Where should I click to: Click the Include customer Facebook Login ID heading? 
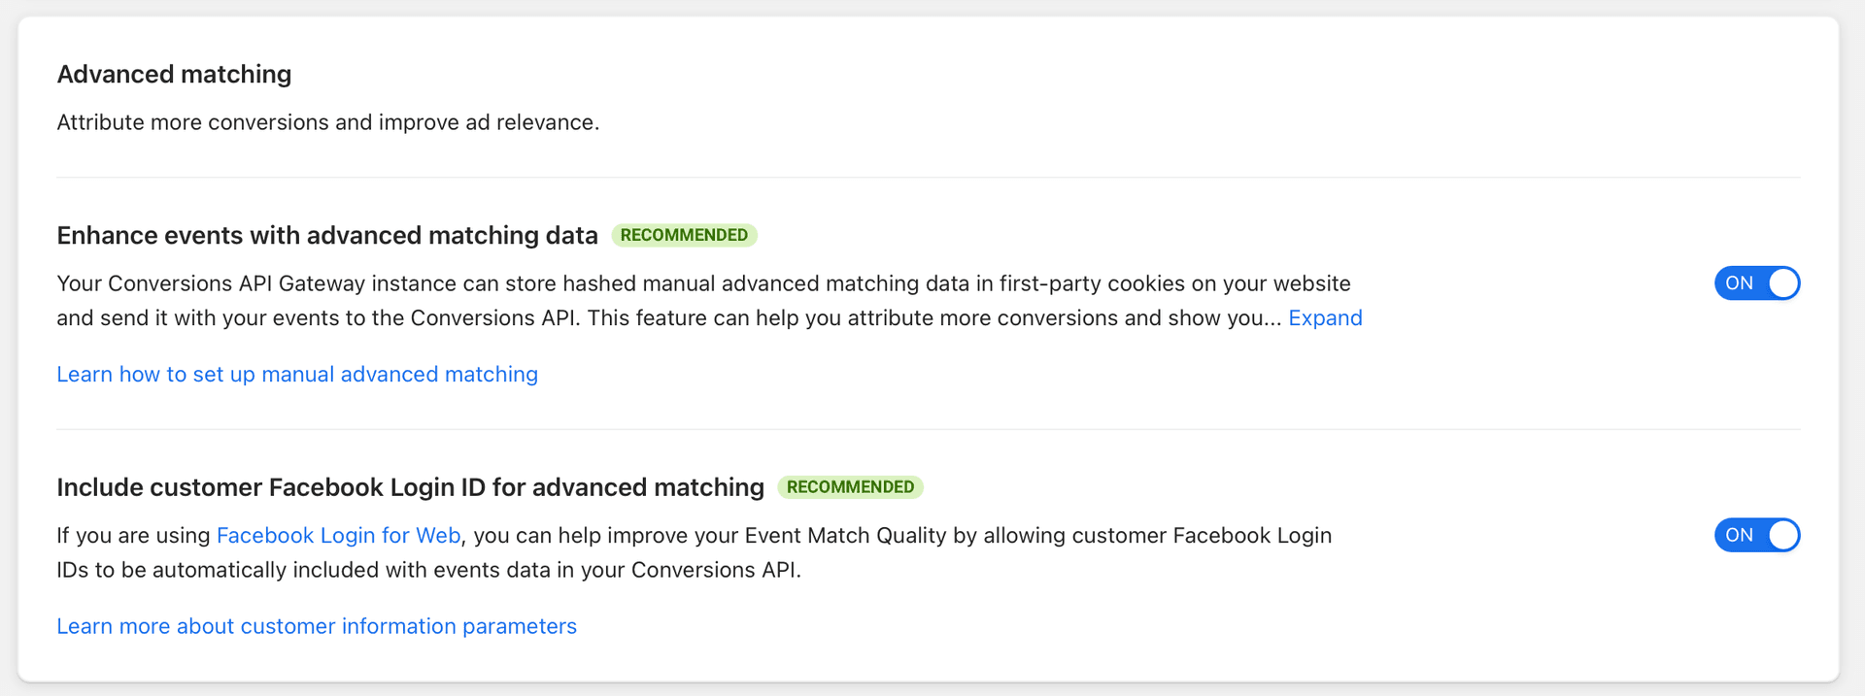tap(410, 486)
